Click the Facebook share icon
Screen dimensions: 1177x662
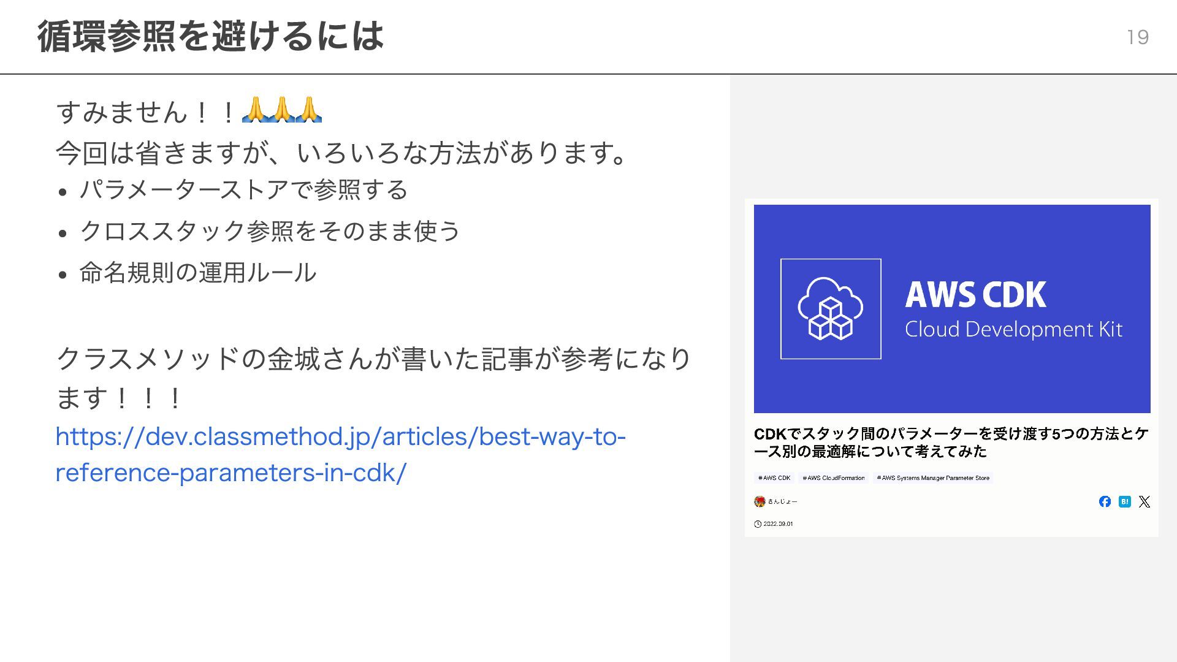1105,501
